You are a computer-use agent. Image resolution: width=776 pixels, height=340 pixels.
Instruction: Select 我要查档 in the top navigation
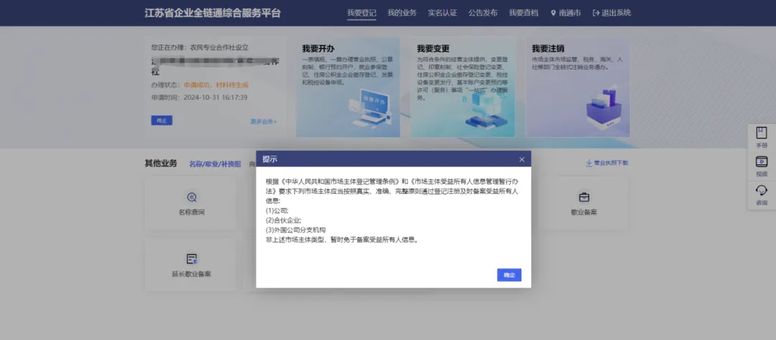coord(523,13)
